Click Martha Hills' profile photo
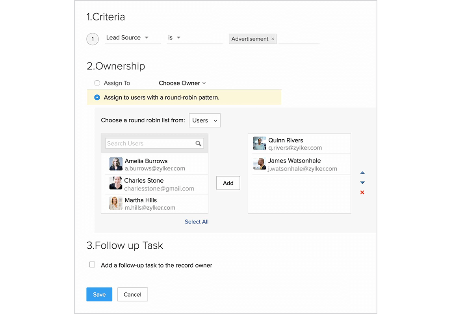This screenshot has height=314, width=451. [x=116, y=203]
